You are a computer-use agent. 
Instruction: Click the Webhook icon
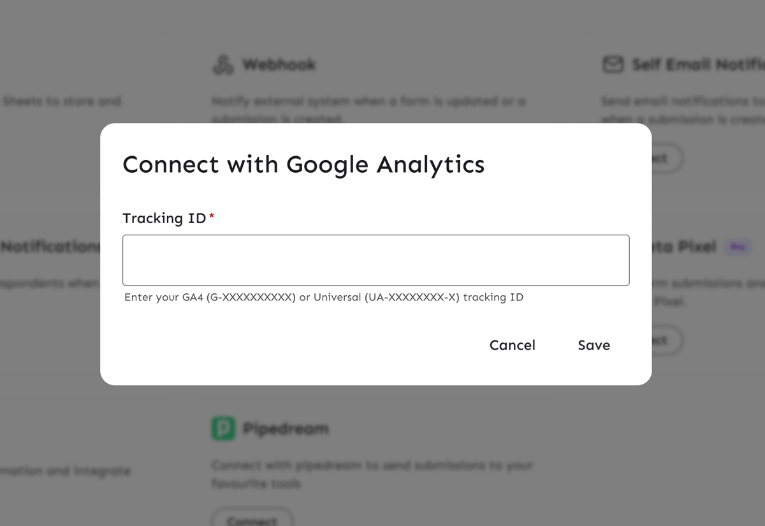(x=223, y=64)
